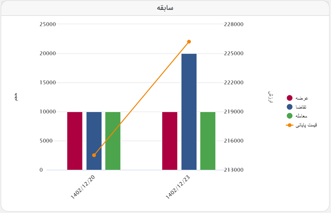
Task: Click the 1402/12/23 date axis label
Action: (178, 187)
